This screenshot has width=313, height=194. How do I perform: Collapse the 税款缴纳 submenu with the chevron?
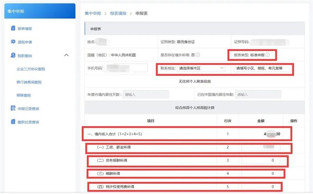(66, 55)
